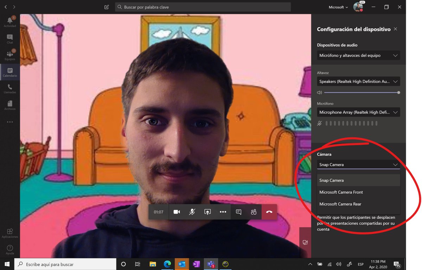Open Ayuda from the sidebar
The height and width of the screenshot is (270, 422).
pyautogui.click(x=10, y=249)
